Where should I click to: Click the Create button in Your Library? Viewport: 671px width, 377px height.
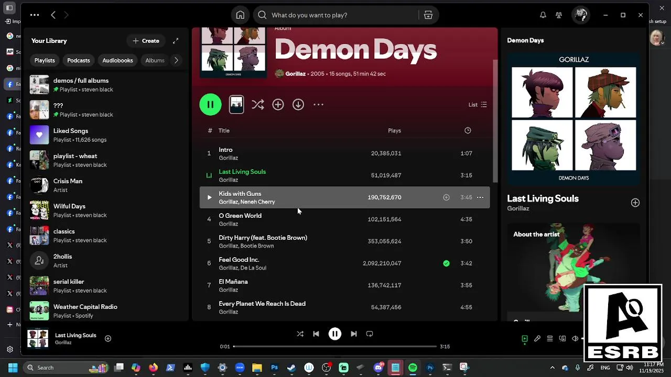pyautogui.click(x=146, y=41)
